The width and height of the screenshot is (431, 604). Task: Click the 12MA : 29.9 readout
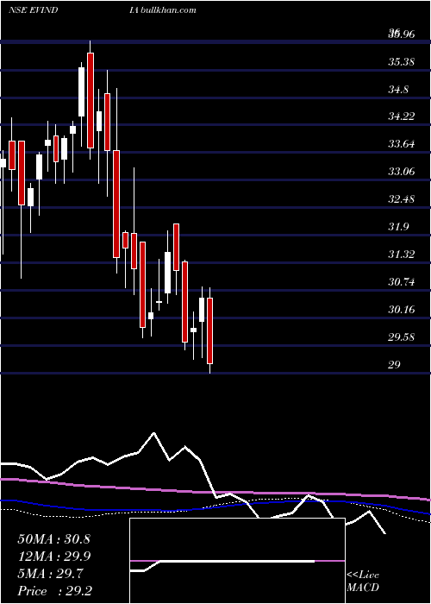pos(53,557)
